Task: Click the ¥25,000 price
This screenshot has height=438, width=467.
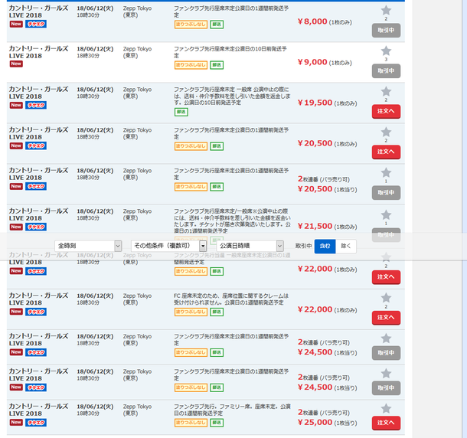Action: click(315, 422)
